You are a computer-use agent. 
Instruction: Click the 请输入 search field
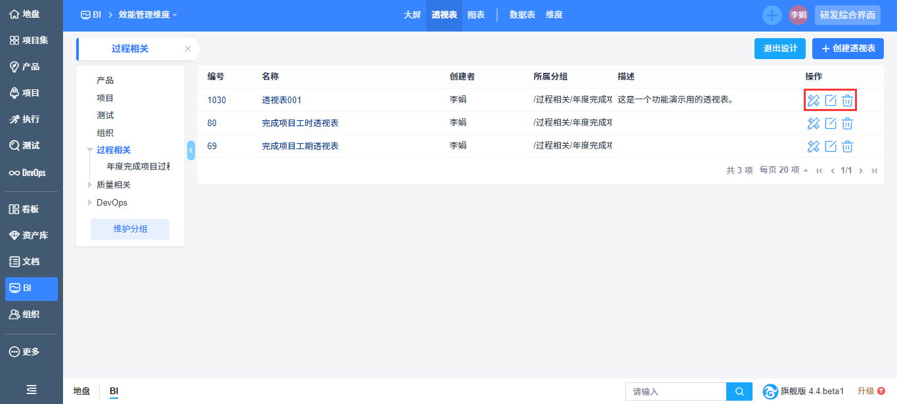click(675, 392)
